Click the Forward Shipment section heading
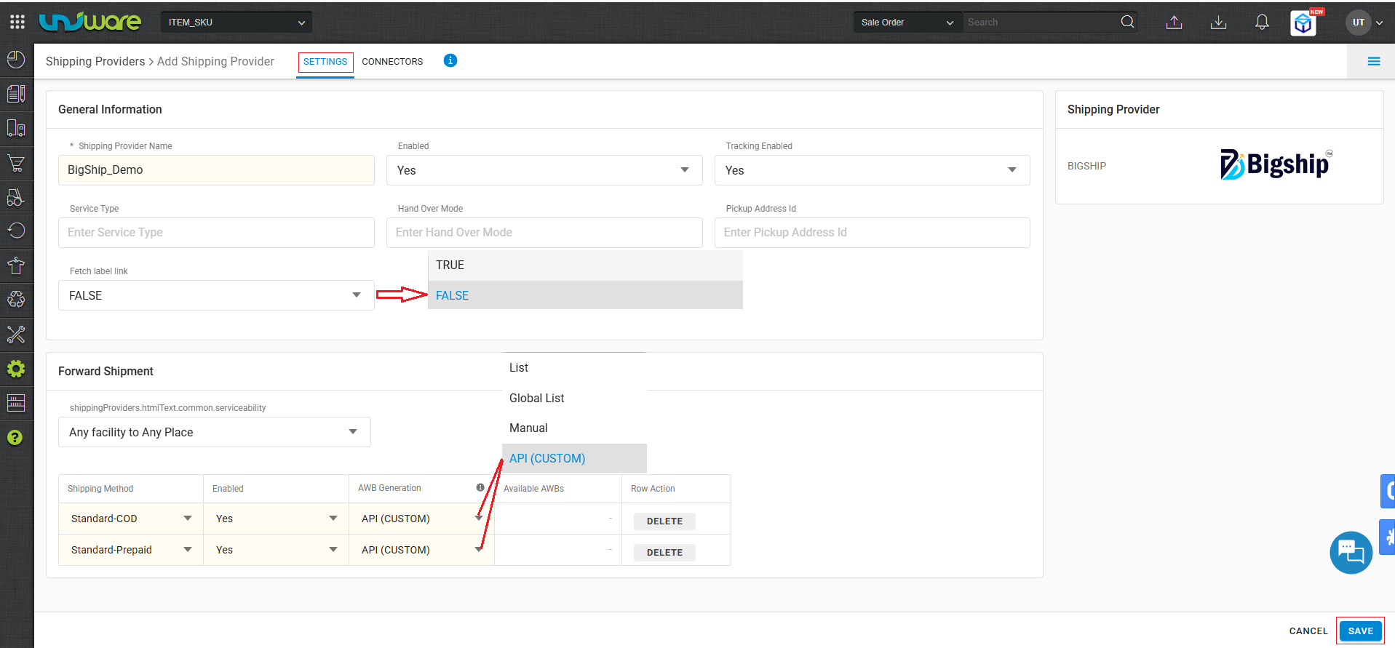Image resolution: width=1395 pixels, height=648 pixels. pyautogui.click(x=106, y=371)
